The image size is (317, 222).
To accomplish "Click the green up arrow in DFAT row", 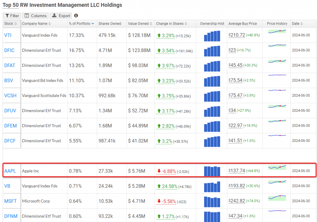I will coord(159,66).
